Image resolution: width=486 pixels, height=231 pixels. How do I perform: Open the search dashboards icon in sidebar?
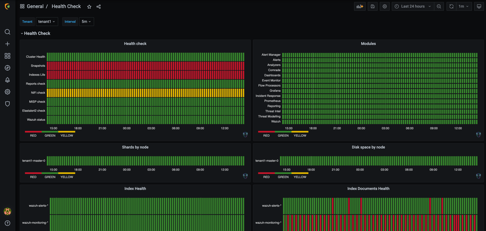[x=7, y=32]
